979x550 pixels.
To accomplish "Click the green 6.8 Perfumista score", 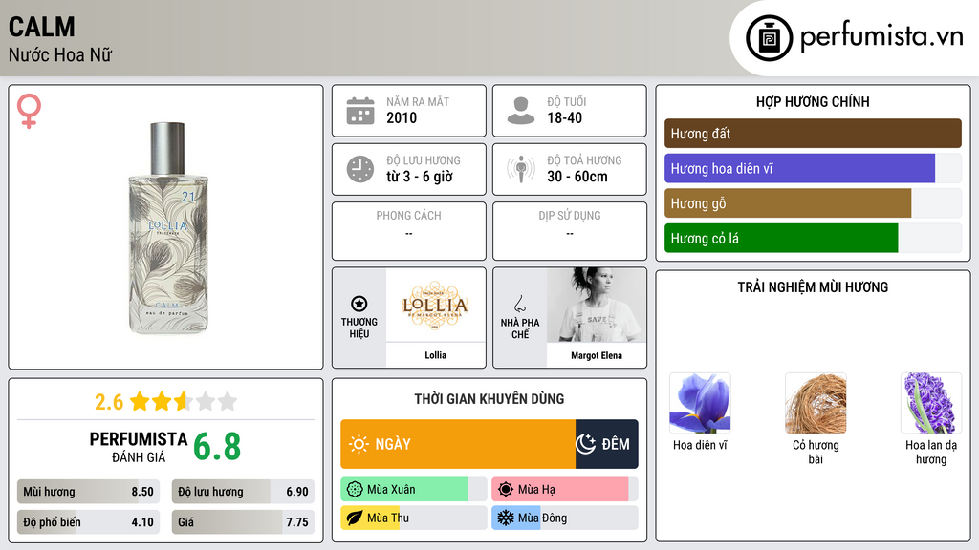I will click(217, 447).
